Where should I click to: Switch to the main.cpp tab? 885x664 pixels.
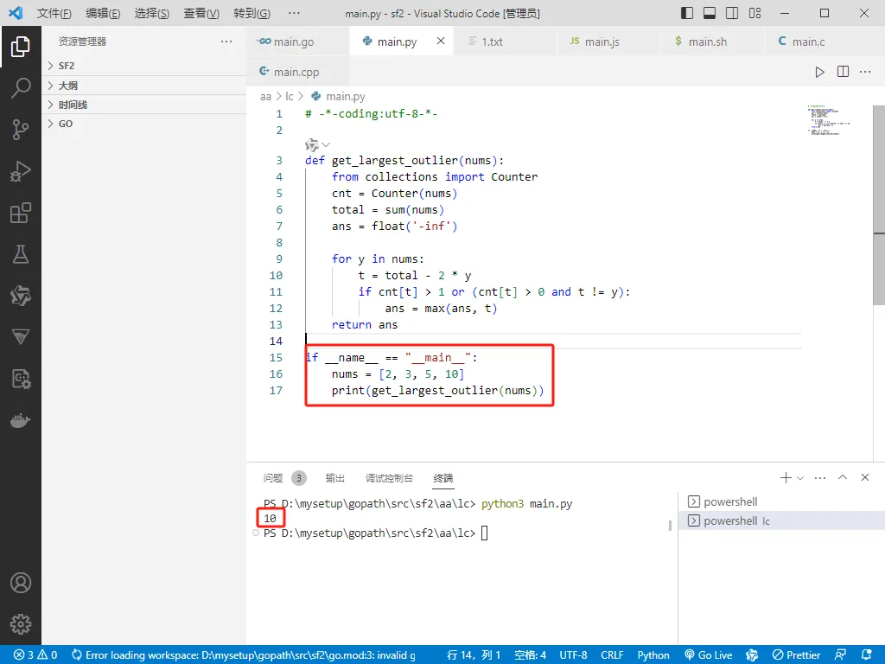click(x=297, y=72)
